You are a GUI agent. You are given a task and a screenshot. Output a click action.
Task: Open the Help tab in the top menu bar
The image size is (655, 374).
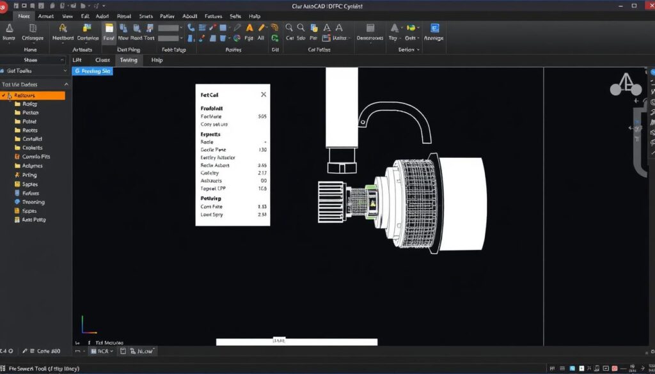coord(255,16)
